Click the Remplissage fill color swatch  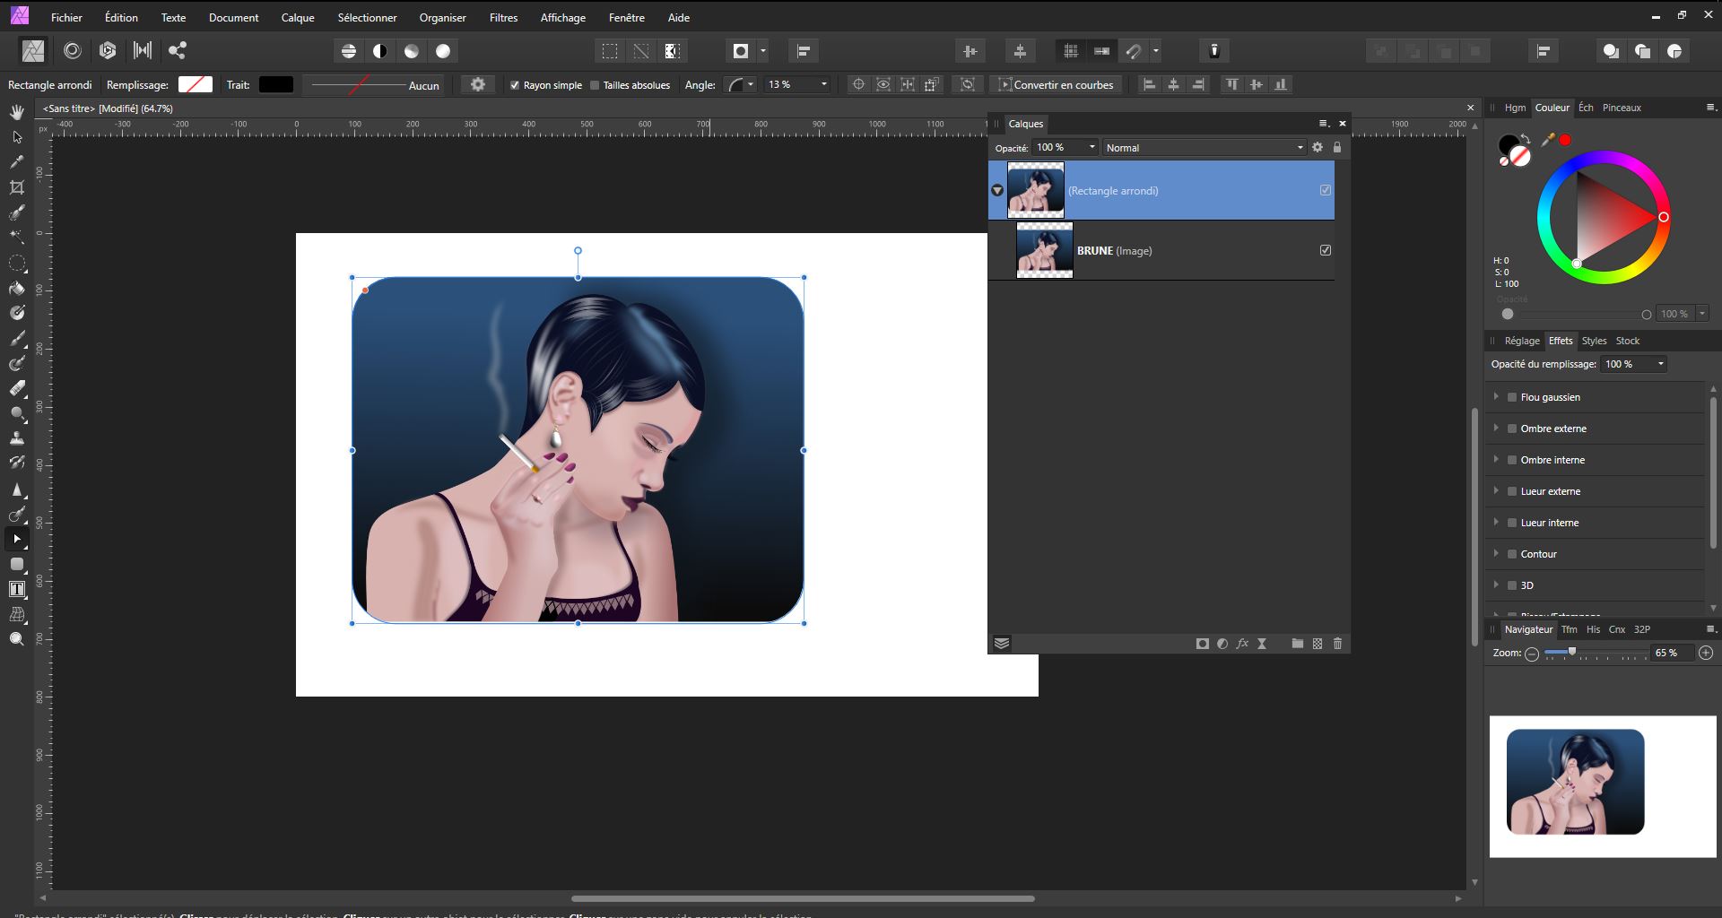pyautogui.click(x=195, y=85)
